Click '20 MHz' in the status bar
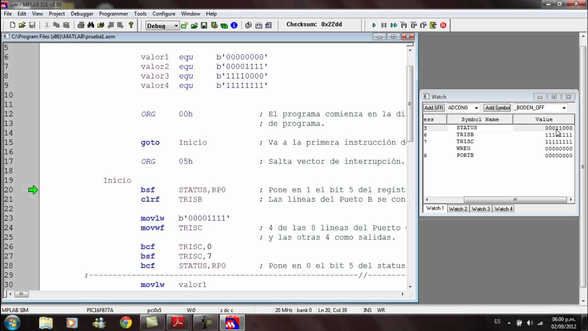This screenshot has height=331, width=588. 284,310
